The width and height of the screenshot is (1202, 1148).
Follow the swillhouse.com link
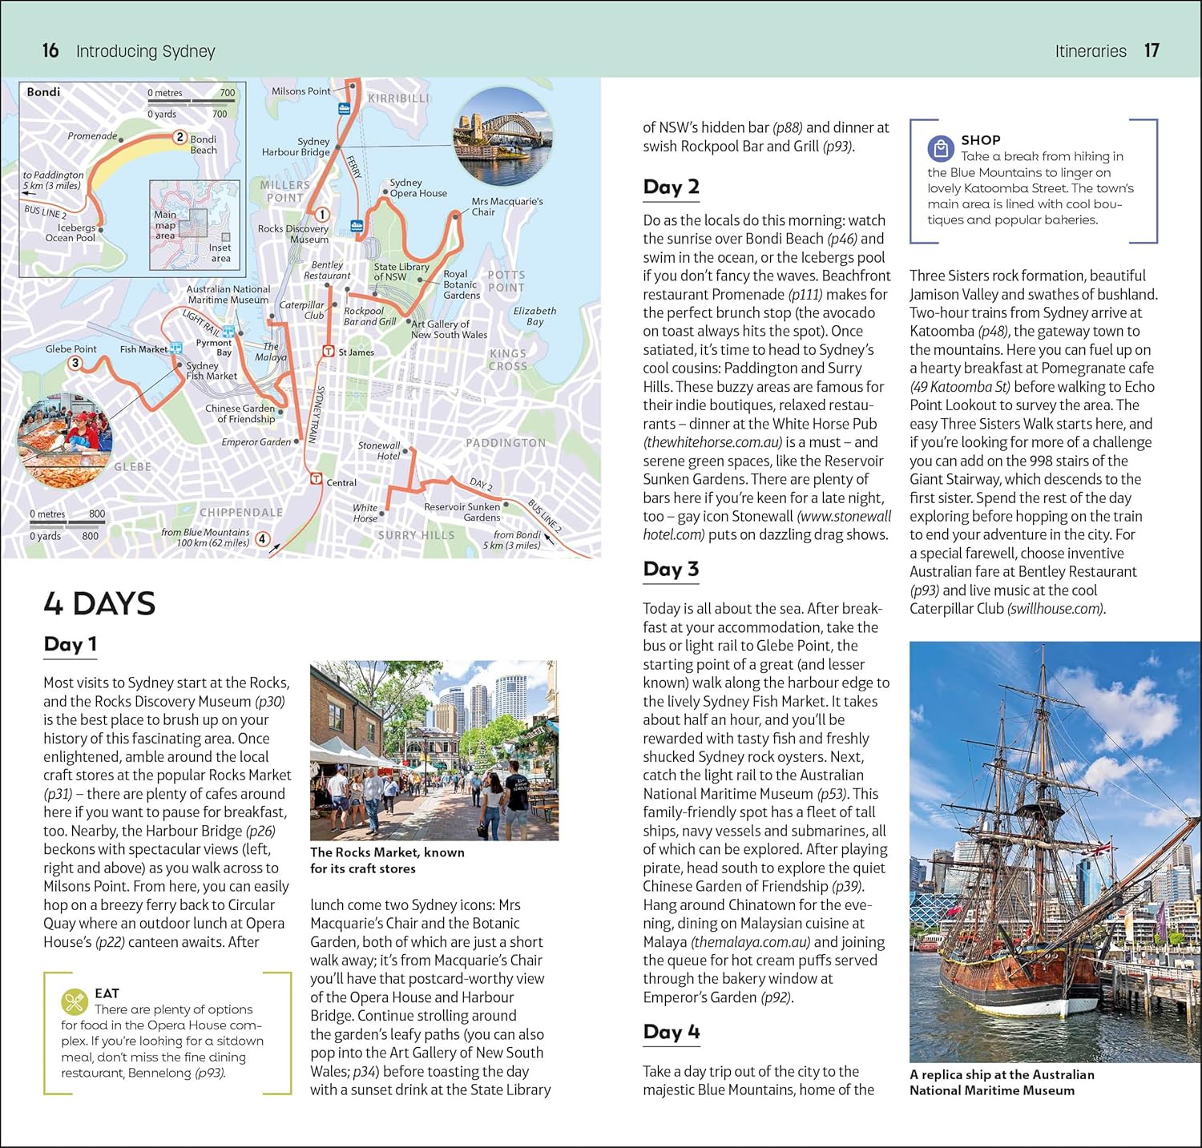point(1055,609)
